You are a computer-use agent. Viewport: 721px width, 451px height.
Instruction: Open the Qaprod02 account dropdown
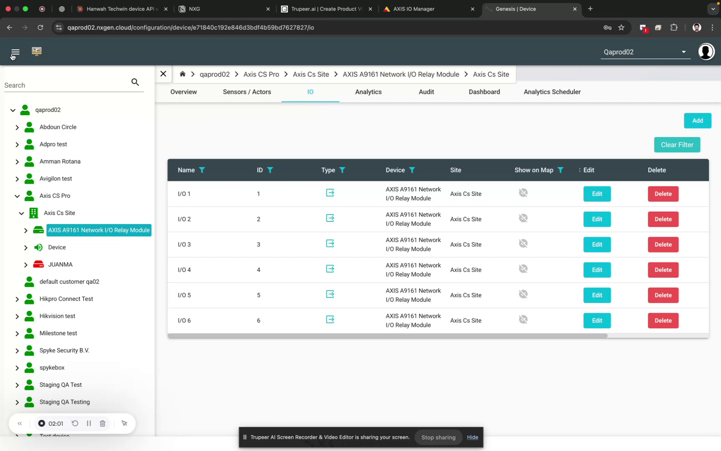[683, 52]
